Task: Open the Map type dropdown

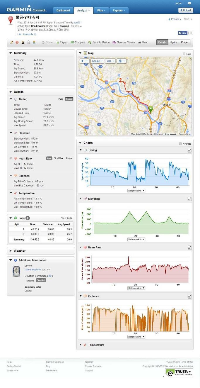Action: pyautogui.click(x=110, y=61)
